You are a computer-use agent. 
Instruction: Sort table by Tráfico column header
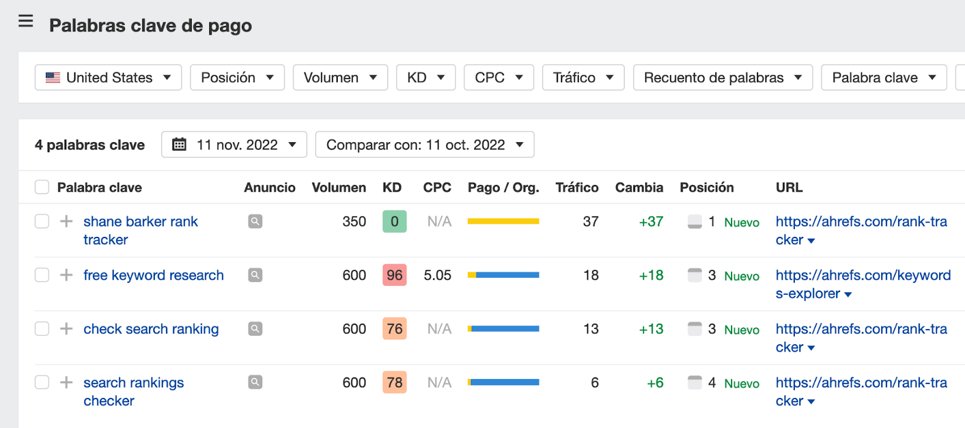click(x=577, y=187)
